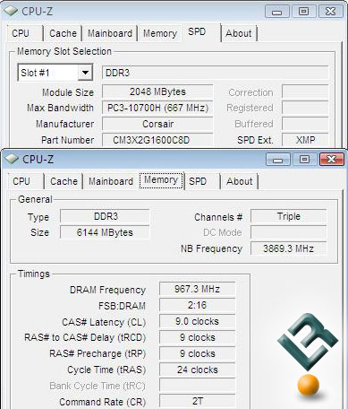Select Mainboard tab in back CPU-Z window

pyautogui.click(x=110, y=33)
